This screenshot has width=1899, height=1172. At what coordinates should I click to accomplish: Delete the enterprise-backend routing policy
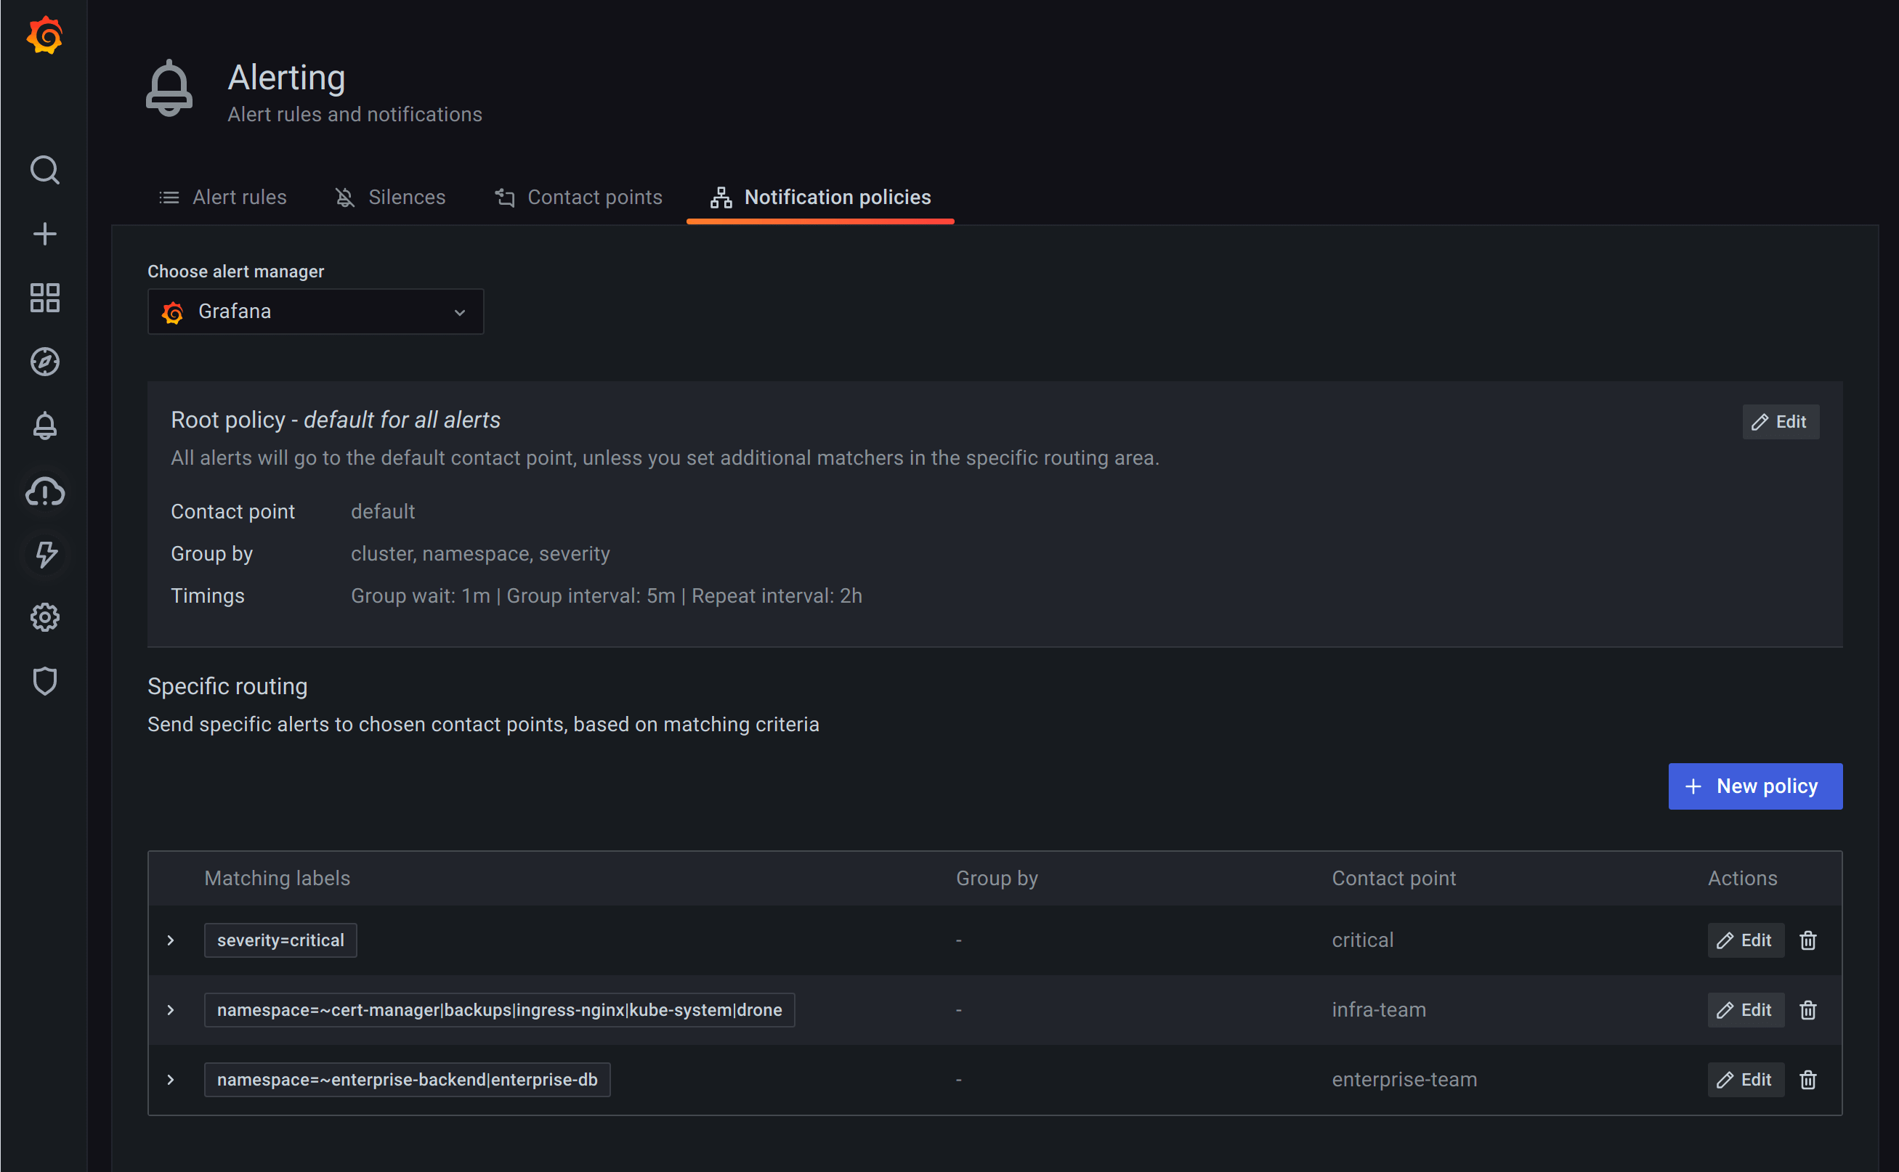(x=1807, y=1079)
